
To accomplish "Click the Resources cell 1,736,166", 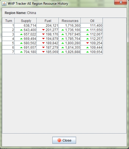I will (x=70, y=30).
